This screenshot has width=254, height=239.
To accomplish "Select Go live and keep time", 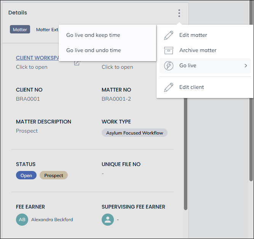I will tap(93, 35).
